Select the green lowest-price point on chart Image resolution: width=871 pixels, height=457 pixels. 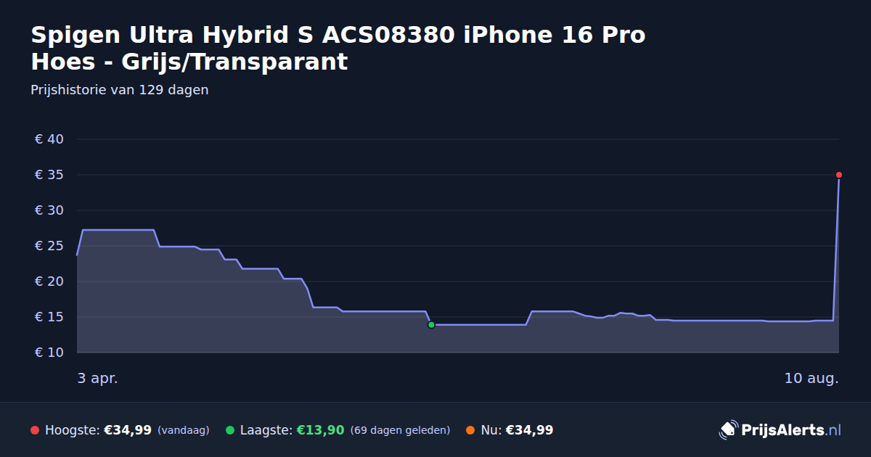[x=431, y=325]
